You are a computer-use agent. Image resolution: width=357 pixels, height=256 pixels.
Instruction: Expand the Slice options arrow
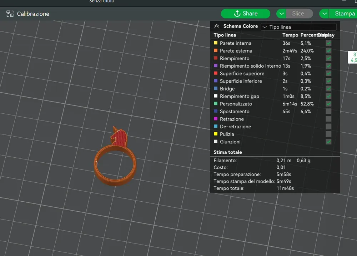[x=281, y=14]
